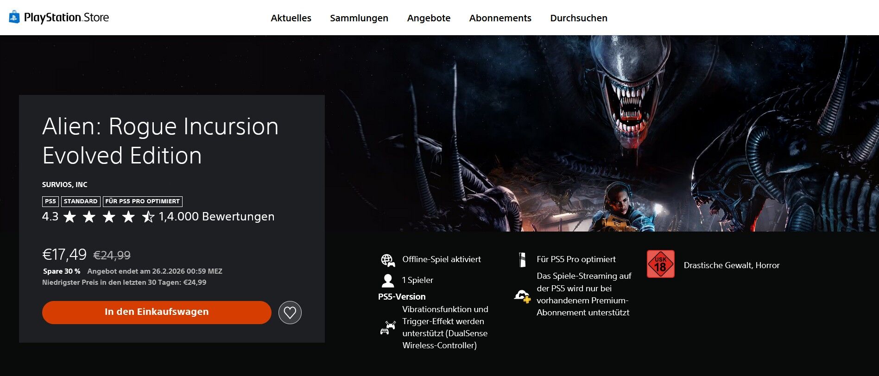The image size is (879, 376).
Task: Open the Aktuelles menu
Action: coord(291,18)
